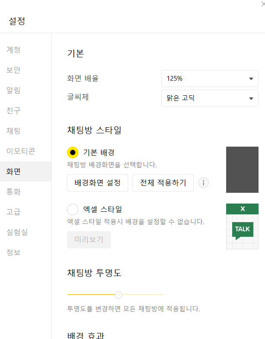
Task: Switch to the 알림 settings tab
Action: [13, 90]
